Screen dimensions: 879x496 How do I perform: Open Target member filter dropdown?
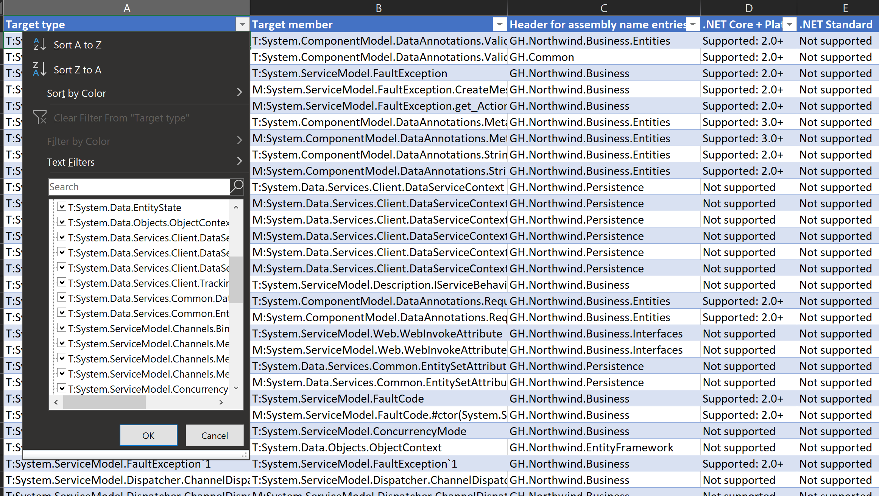click(x=500, y=25)
